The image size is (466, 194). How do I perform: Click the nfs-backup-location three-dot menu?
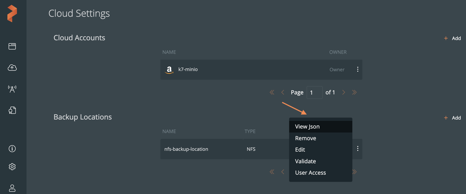pyautogui.click(x=358, y=149)
